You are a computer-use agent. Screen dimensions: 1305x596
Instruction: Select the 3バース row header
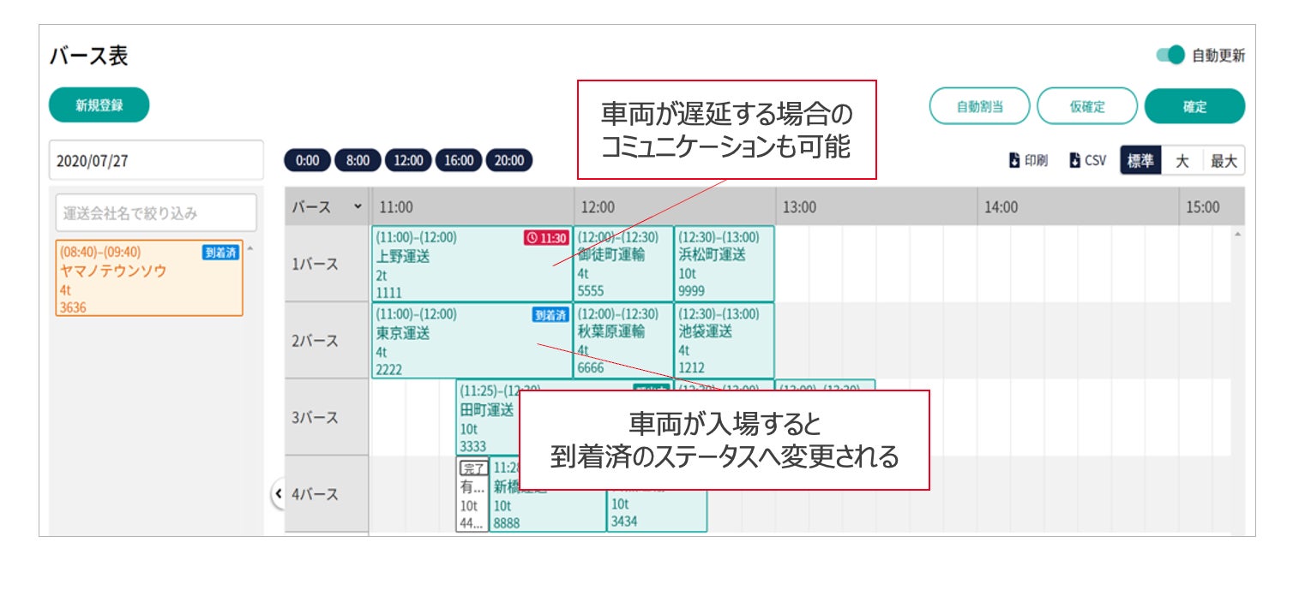[x=327, y=418]
